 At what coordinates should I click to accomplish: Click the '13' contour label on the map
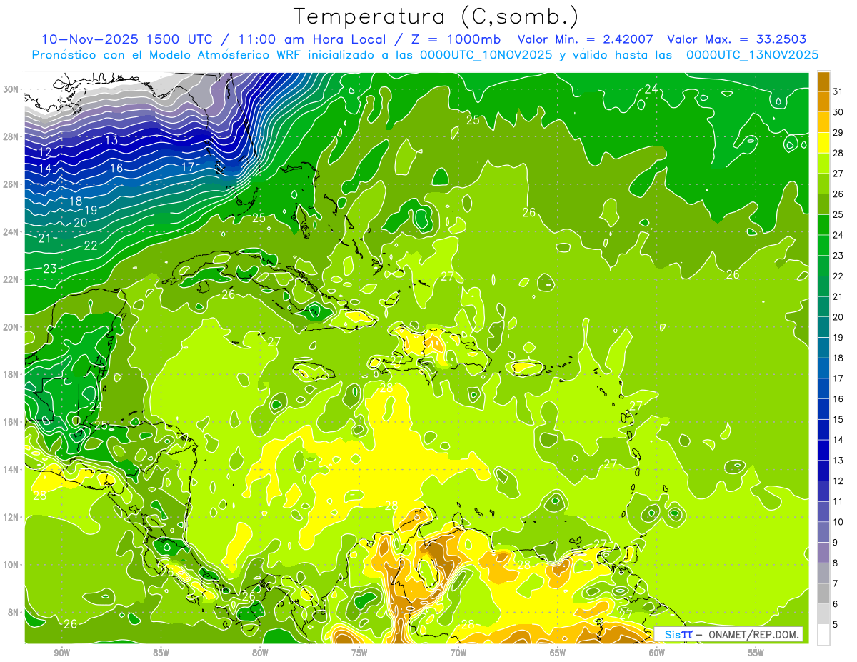[x=111, y=140]
